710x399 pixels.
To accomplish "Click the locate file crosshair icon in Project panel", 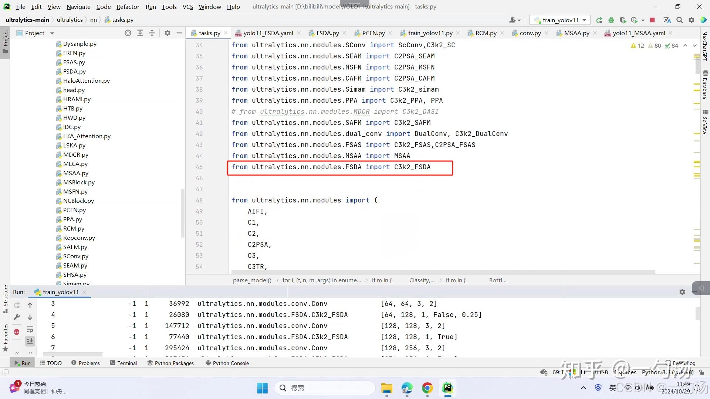I will tap(128, 33).
